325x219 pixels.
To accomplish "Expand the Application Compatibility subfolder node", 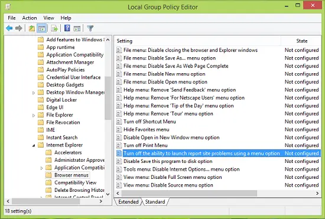I will 41,168.
